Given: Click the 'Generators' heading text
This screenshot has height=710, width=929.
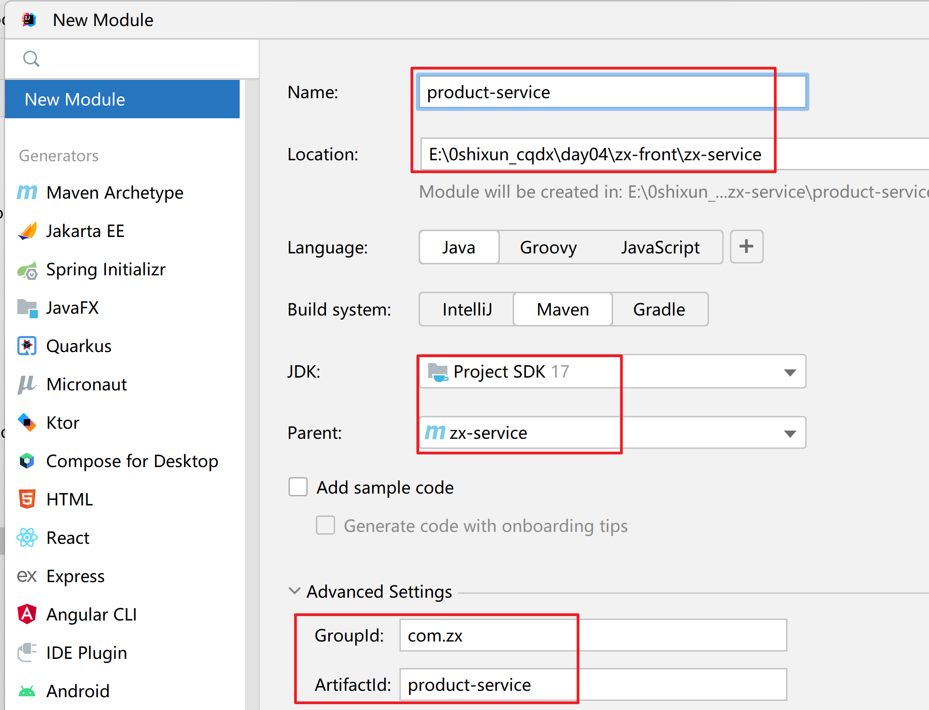Looking at the screenshot, I should (x=59, y=156).
